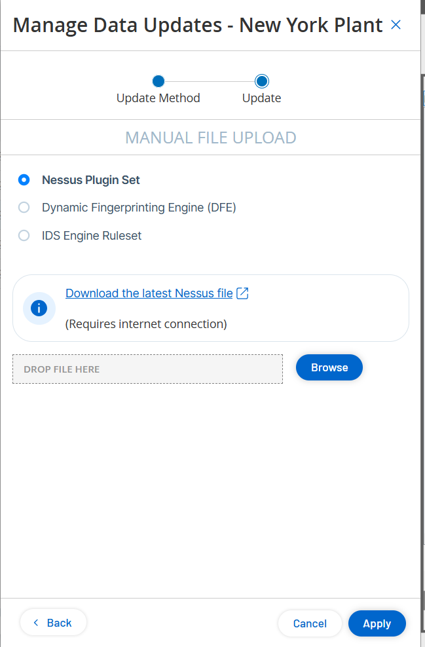
Task: Choose the IDS Engine Ruleset radio button
Action: click(24, 236)
